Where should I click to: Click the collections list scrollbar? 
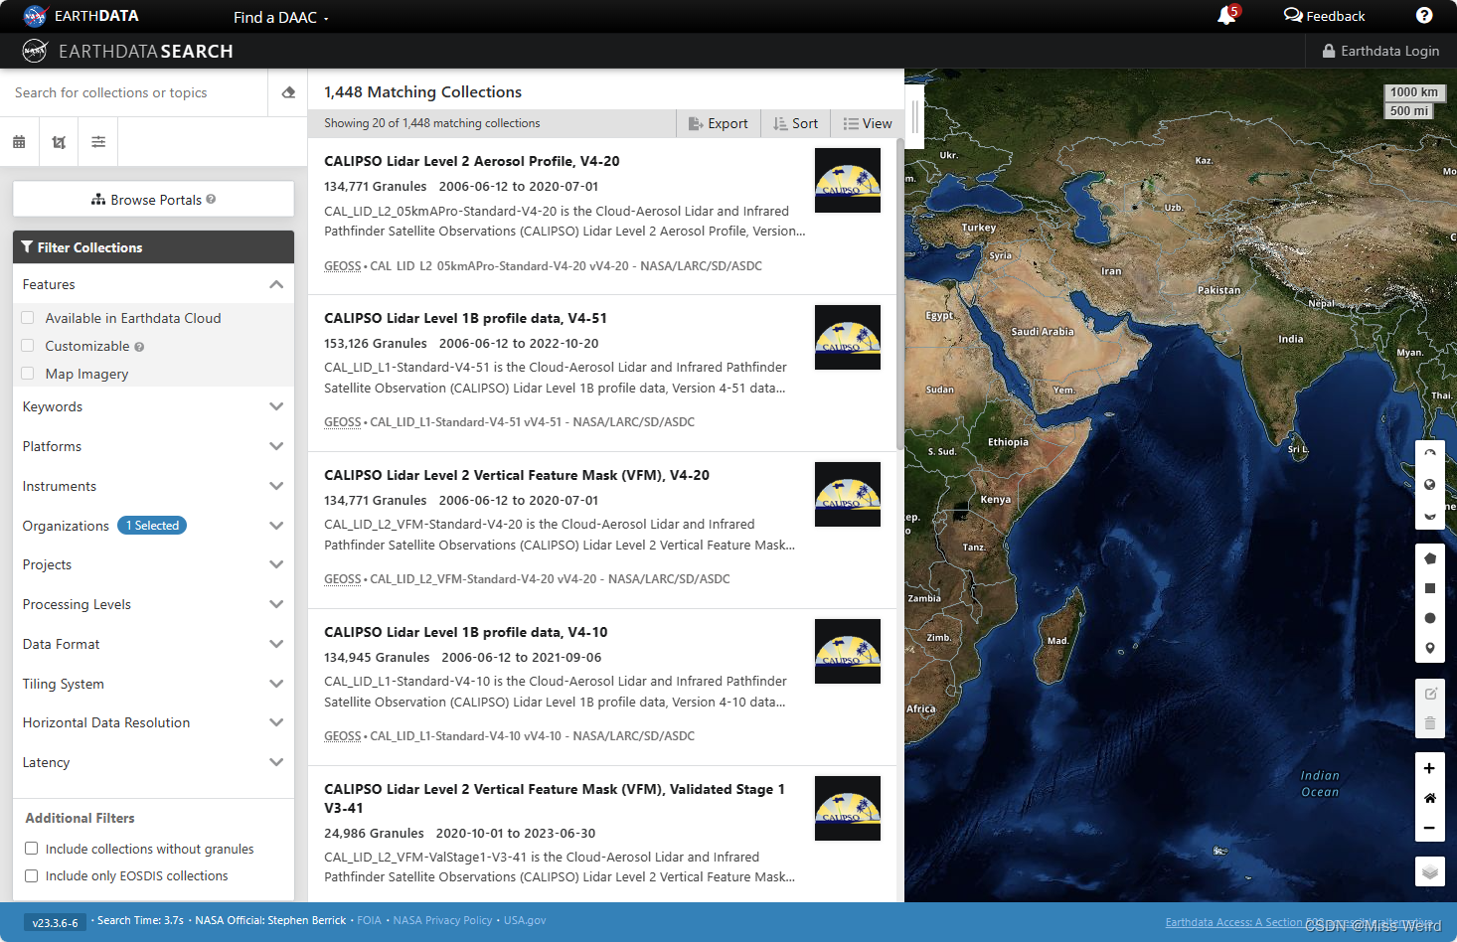[900, 295]
